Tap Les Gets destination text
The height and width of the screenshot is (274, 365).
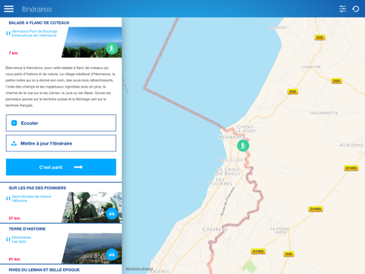(x=19, y=241)
